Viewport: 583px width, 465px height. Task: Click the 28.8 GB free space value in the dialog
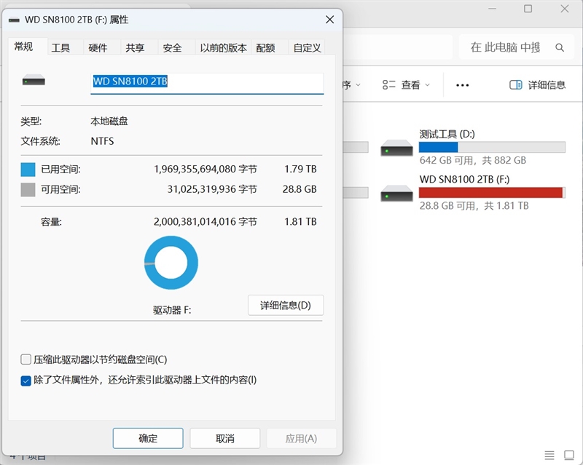[300, 189]
